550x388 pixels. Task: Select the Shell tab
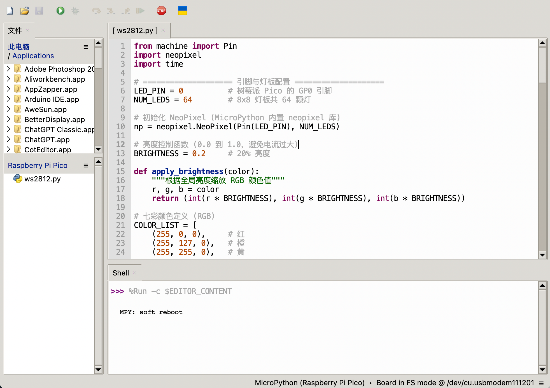point(121,273)
